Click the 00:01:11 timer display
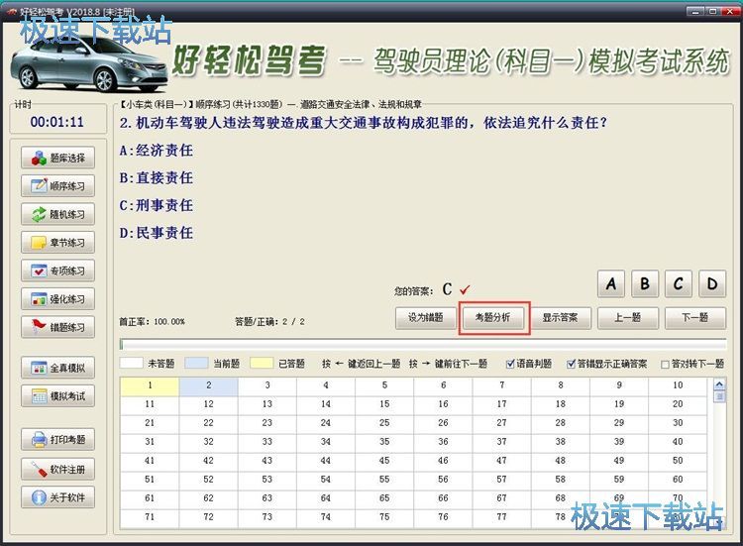This screenshot has height=546, width=743. coord(57,122)
